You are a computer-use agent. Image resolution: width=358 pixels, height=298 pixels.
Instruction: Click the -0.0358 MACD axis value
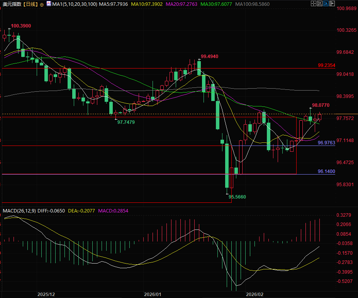click(344, 243)
